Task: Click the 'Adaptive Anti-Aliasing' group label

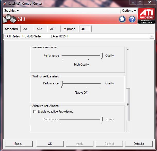Action: pyautogui.click(x=46, y=106)
